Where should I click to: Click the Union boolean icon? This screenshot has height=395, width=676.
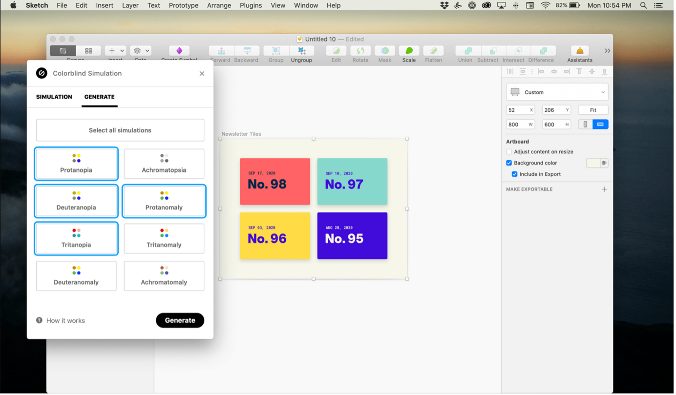tap(469, 51)
